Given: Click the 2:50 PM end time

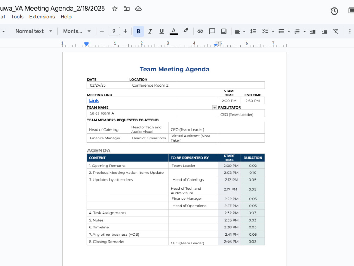Looking at the screenshot, I should click(x=253, y=101).
